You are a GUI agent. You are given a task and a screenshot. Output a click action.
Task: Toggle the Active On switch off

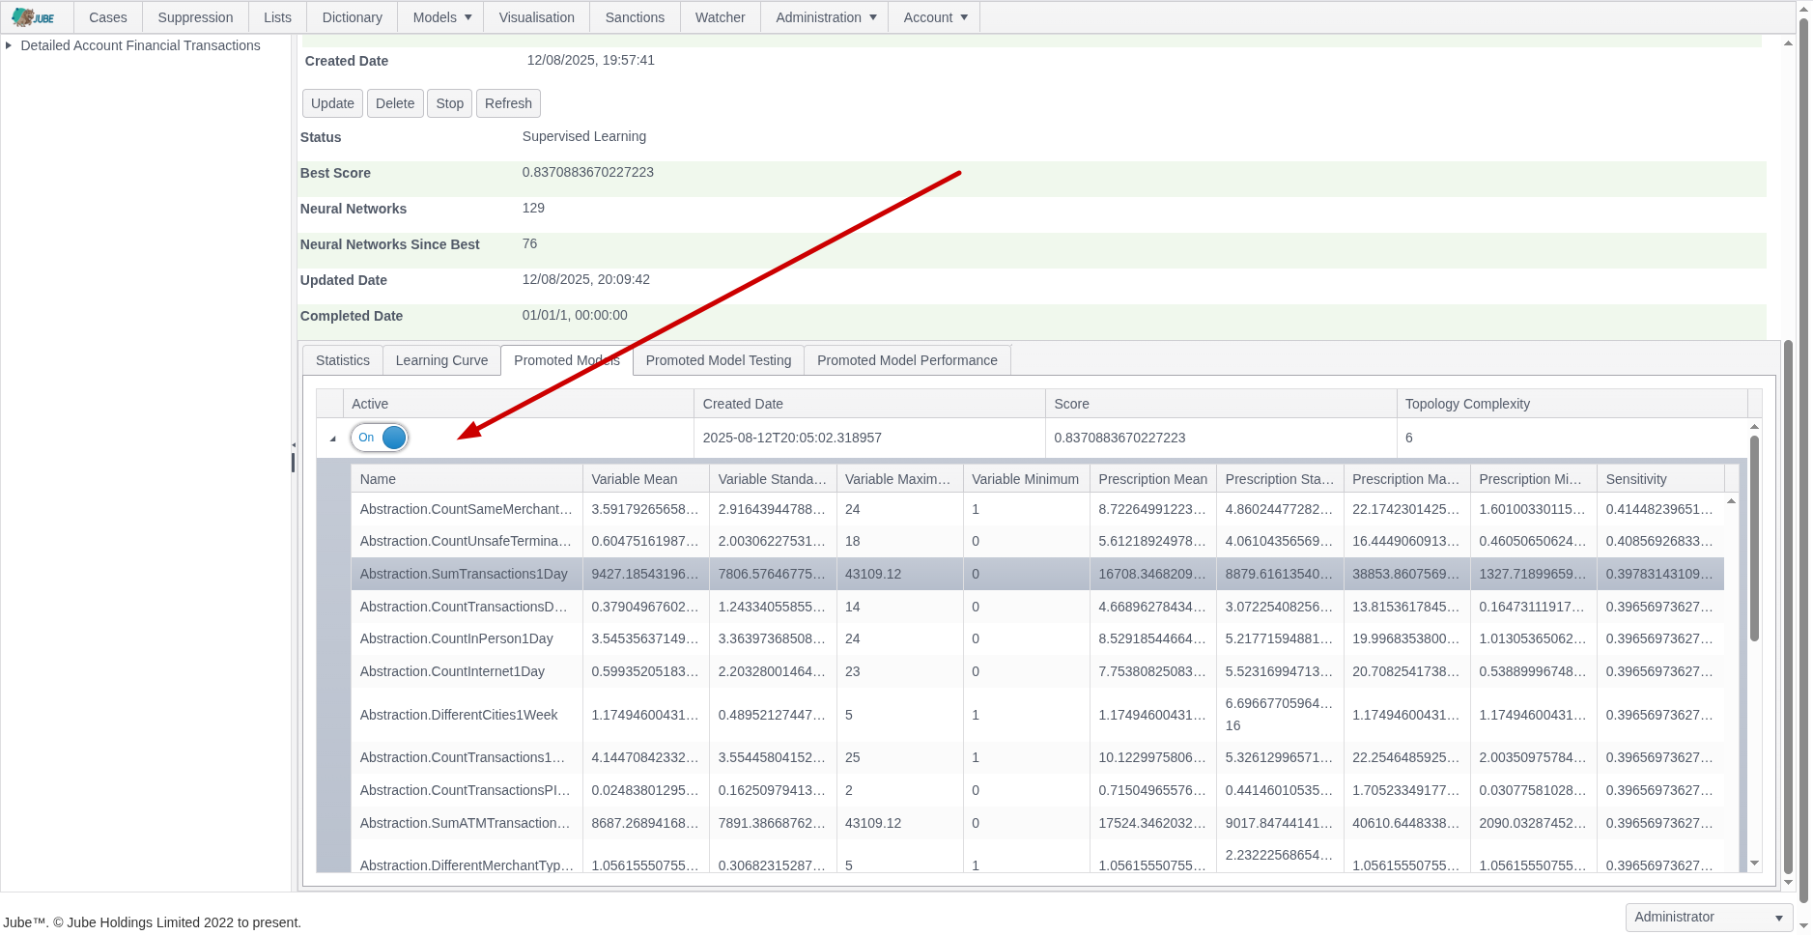379,438
